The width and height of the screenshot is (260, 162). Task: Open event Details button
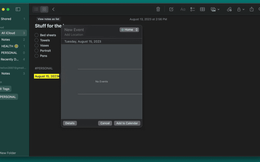[x=70, y=123]
